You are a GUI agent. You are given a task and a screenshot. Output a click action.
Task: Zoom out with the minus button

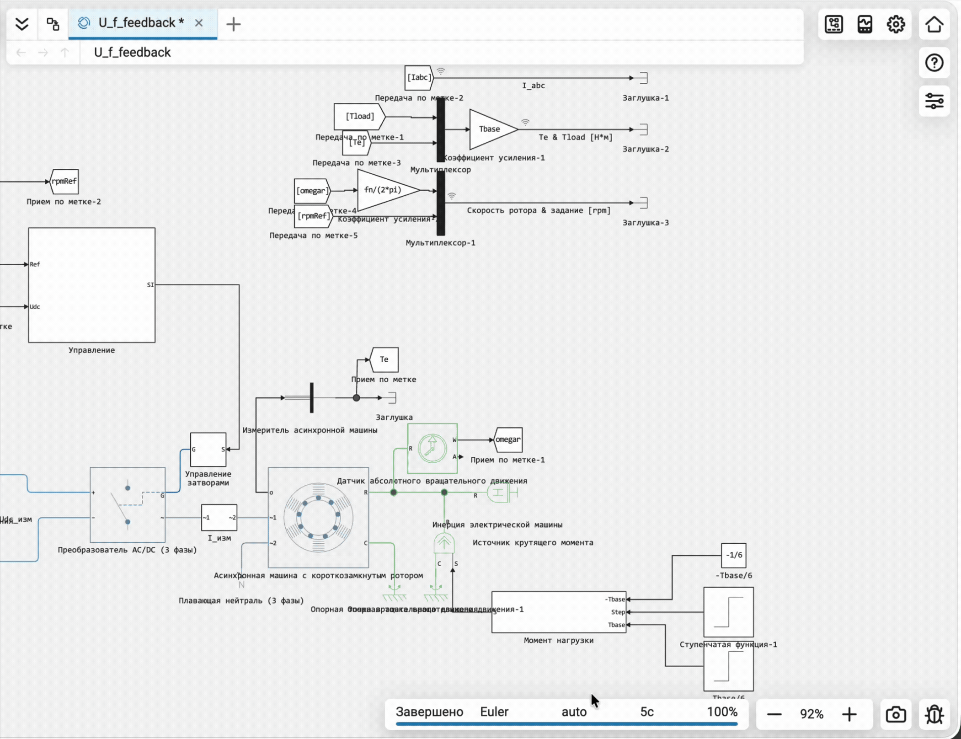click(774, 714)
